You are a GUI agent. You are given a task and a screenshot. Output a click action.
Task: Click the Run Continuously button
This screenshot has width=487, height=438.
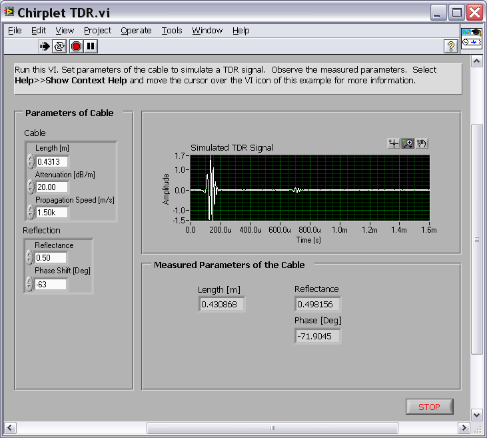[60, 46]
